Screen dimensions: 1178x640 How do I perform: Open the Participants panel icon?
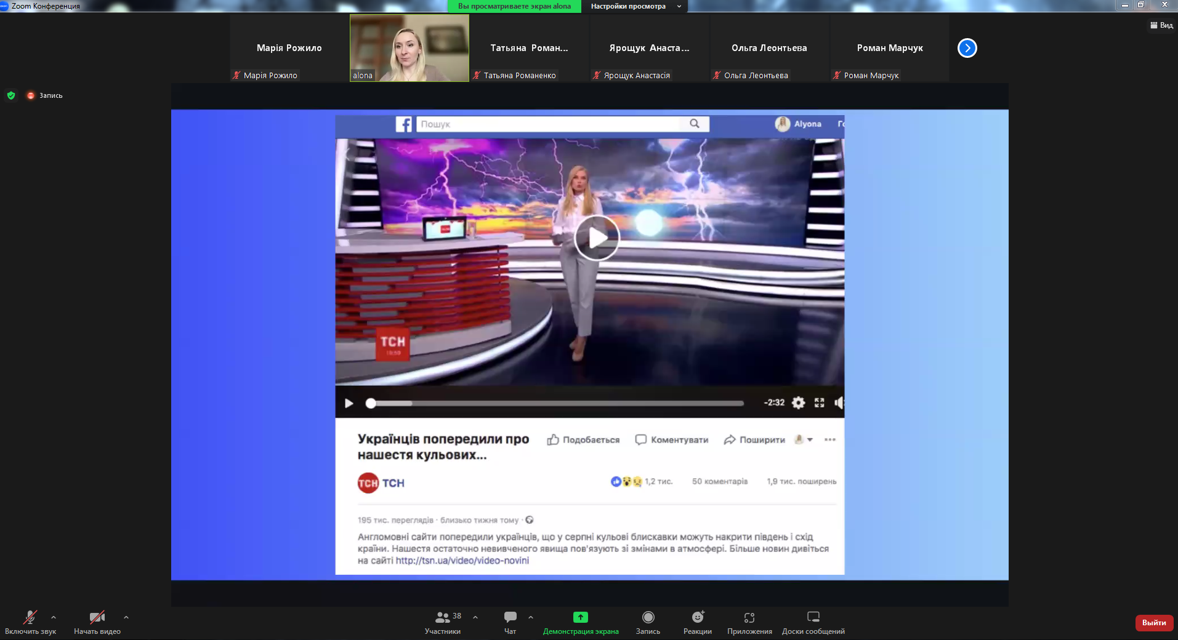442,617
